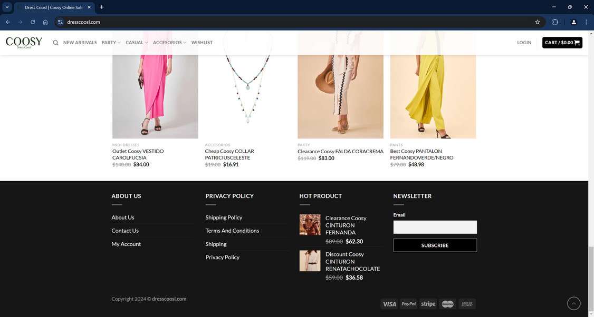
Task: Click the PANTS category label
Action: [x=396, y=145]
